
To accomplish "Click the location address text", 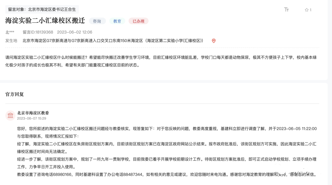I will pos(113,40).
